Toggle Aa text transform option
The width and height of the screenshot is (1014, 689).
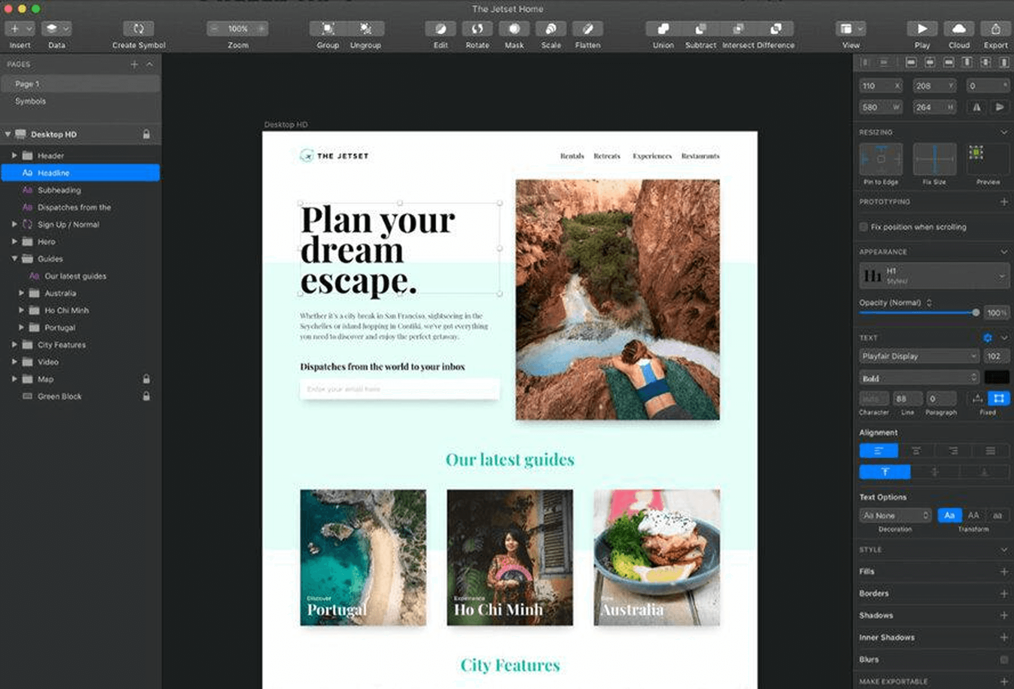[950, 515]
